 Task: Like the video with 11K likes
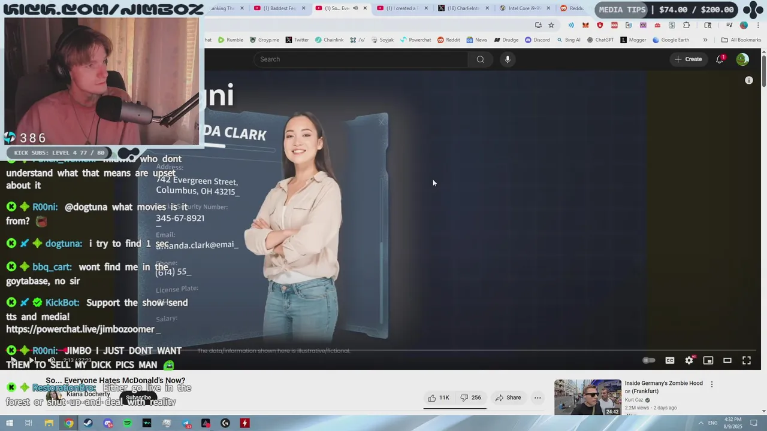(439, 397)
